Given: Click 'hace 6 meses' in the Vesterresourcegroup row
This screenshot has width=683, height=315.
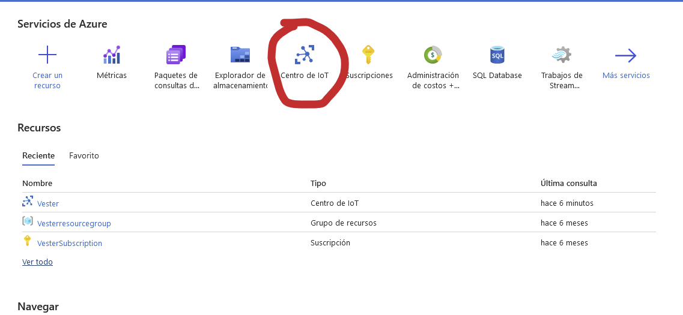Looking at the screenshot, I should click(x=564, y=223).
